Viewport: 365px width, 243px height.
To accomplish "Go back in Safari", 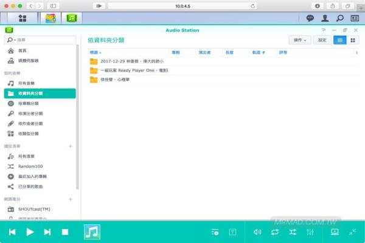I will 31,6.
